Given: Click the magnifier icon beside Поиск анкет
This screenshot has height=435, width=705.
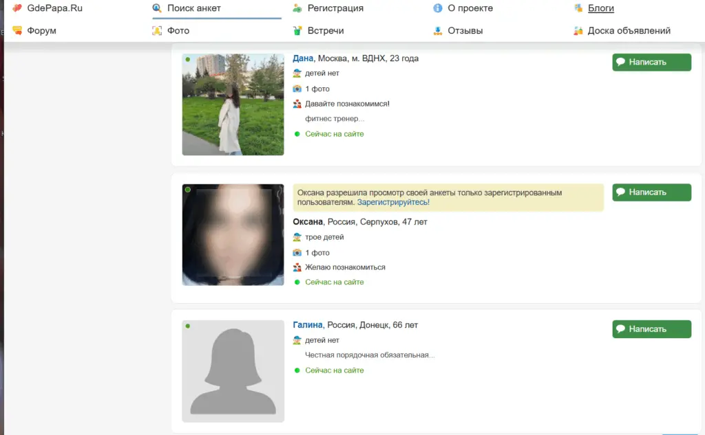Looking at the screenshot, I should [157, 8].
